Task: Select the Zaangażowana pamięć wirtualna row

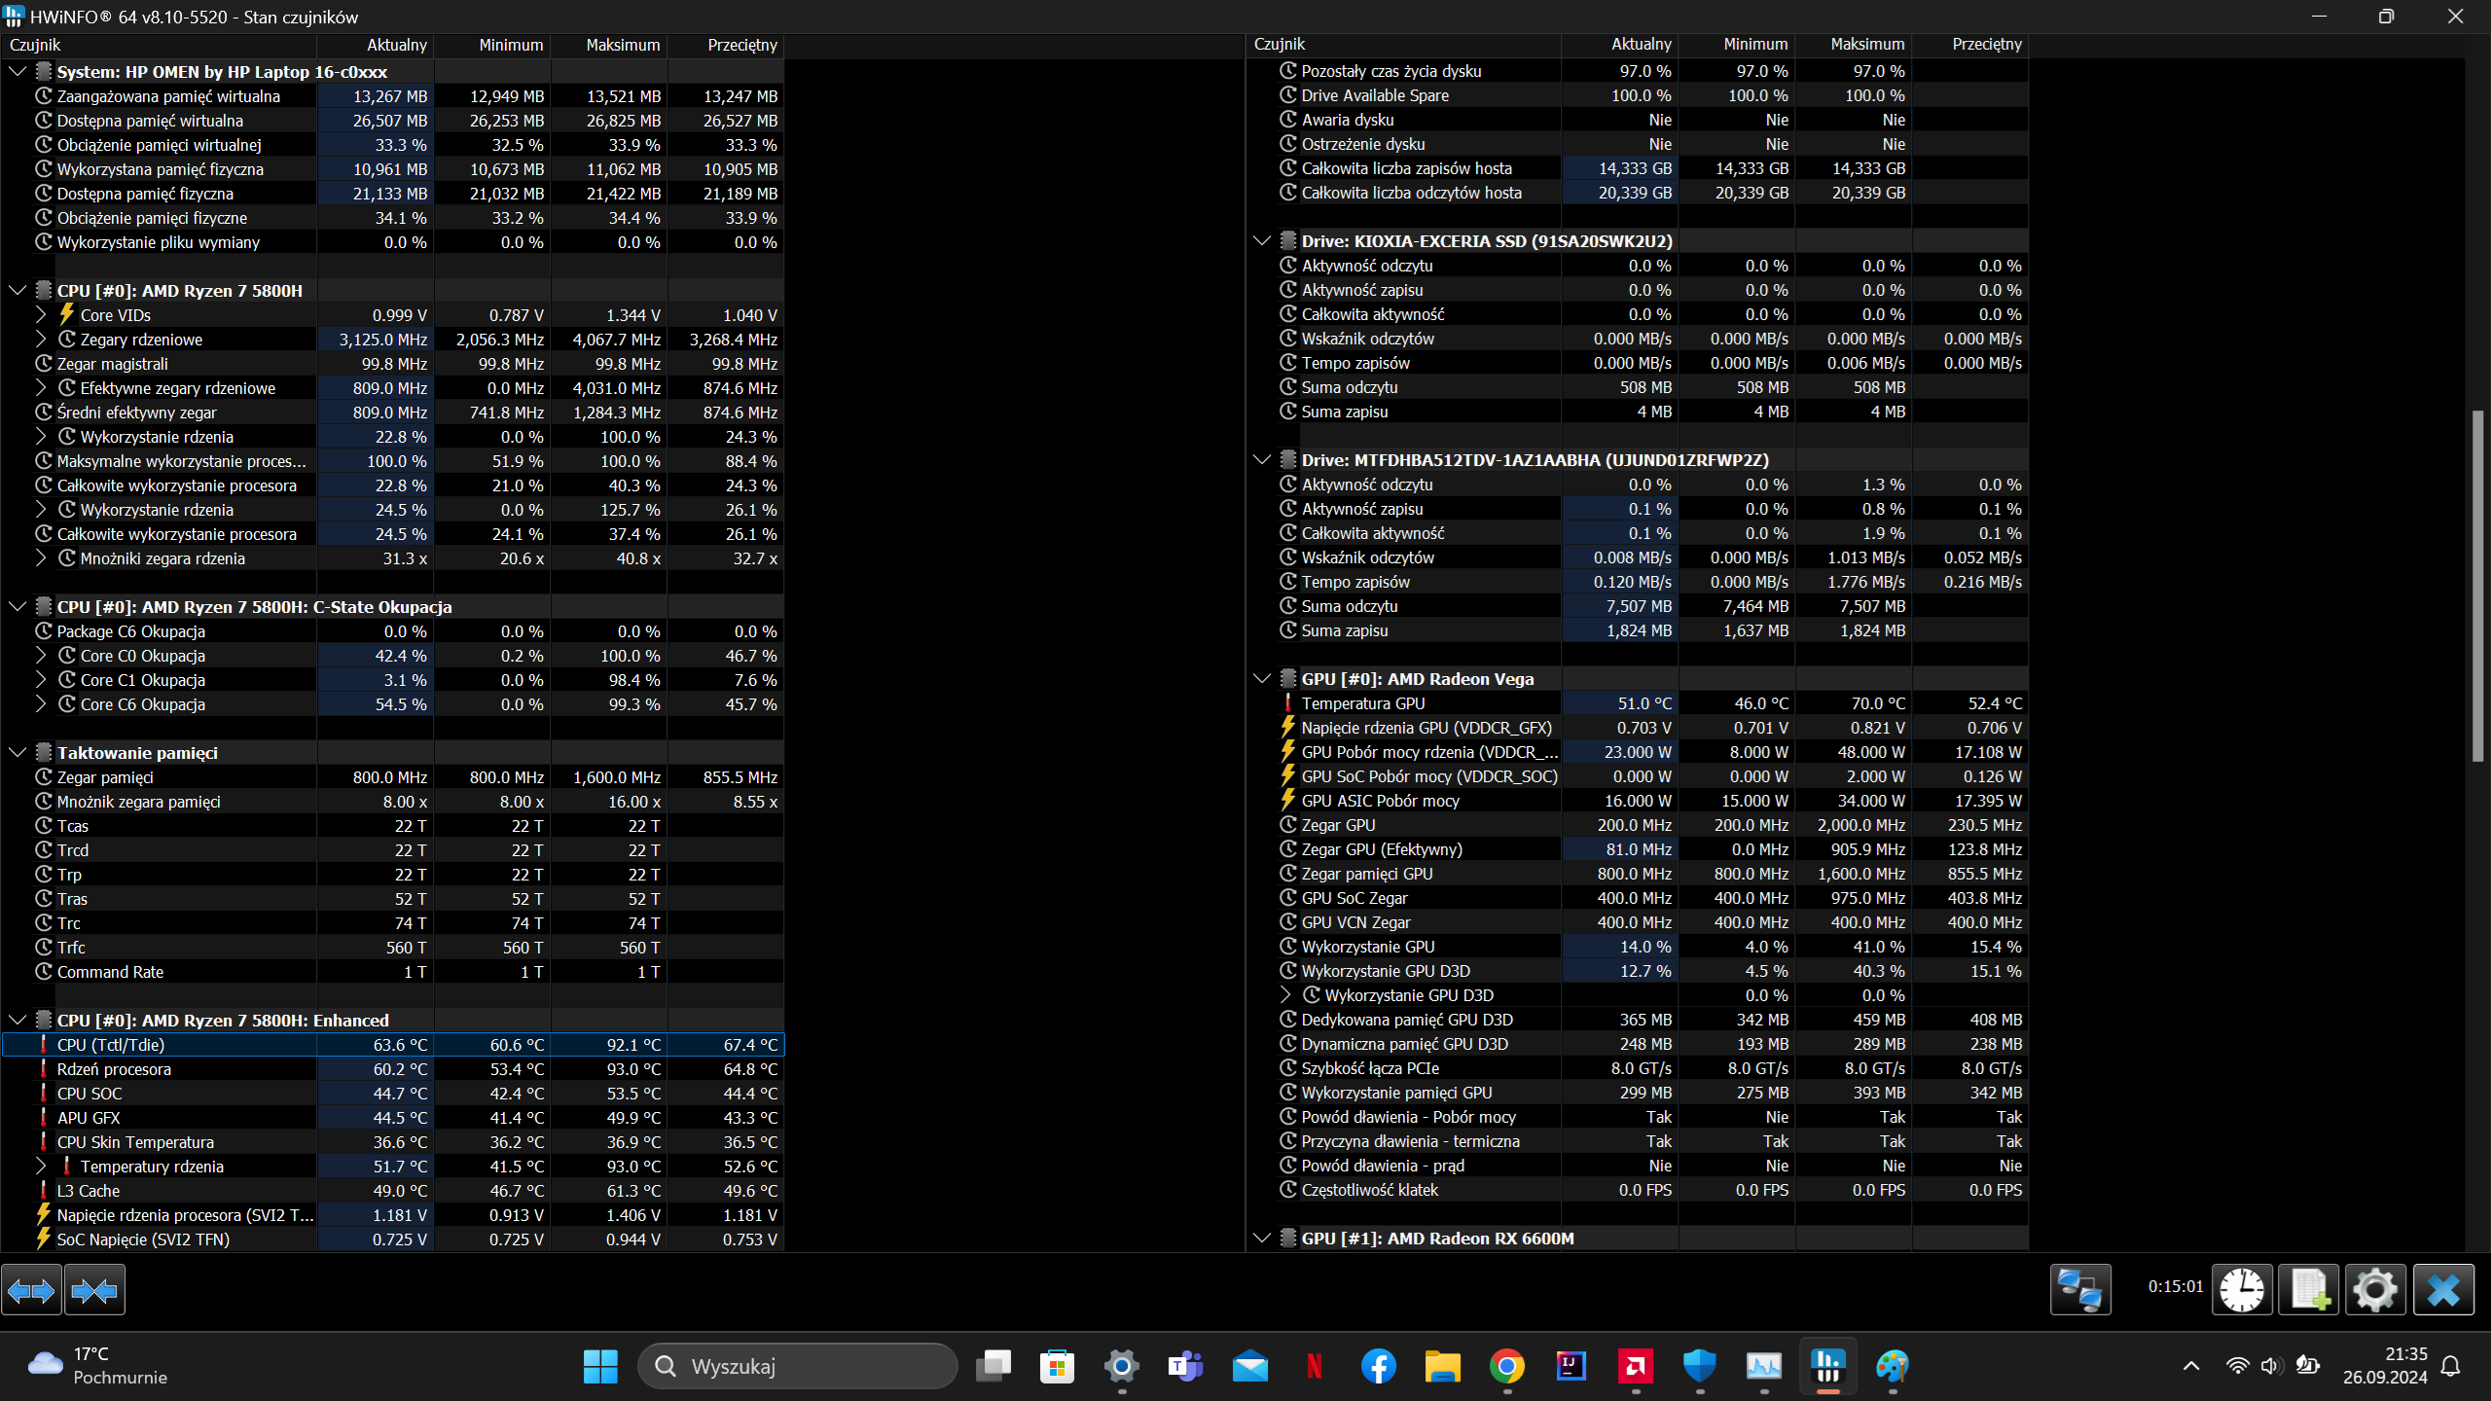Action: [393, 95]
